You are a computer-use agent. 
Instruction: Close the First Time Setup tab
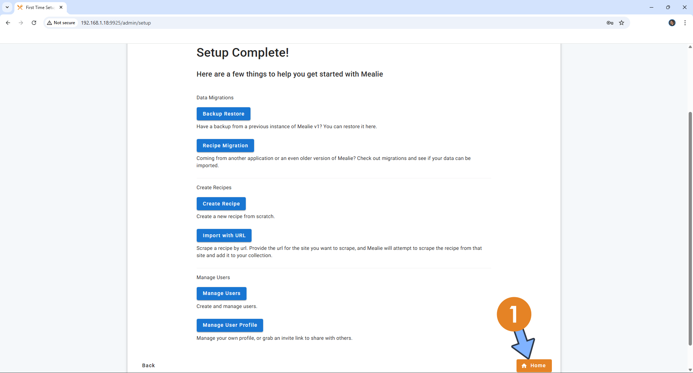[x=61, y=7]
